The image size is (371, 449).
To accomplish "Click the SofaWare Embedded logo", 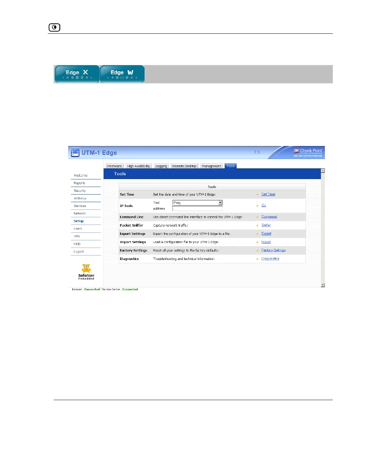I will 86,272.
